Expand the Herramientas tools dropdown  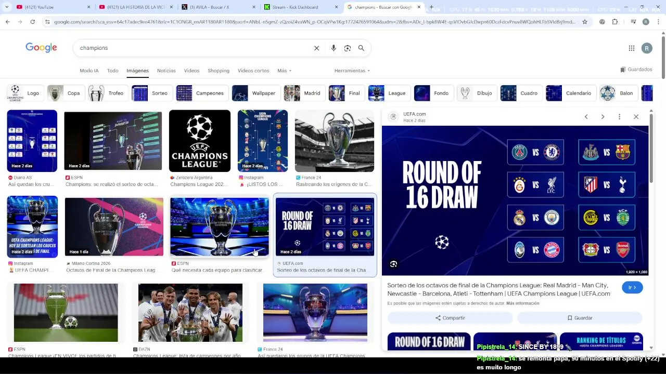click(352, 71)
